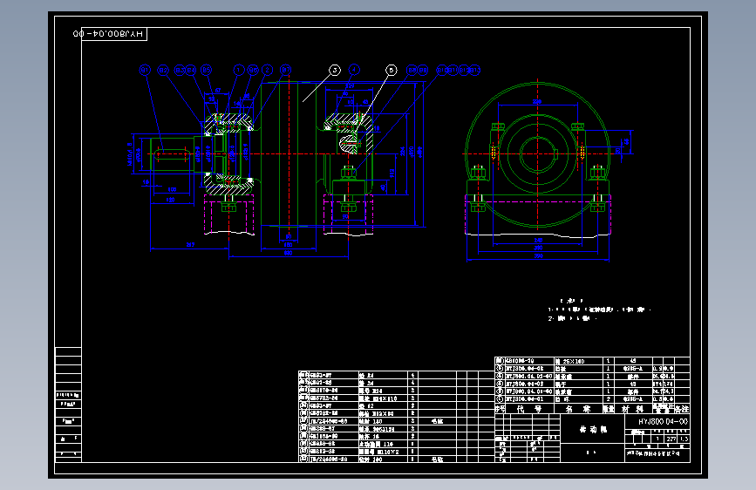Screen dimensions: 756x490
Task: Click the B5 callout balloon
Action: click(207, 70)
